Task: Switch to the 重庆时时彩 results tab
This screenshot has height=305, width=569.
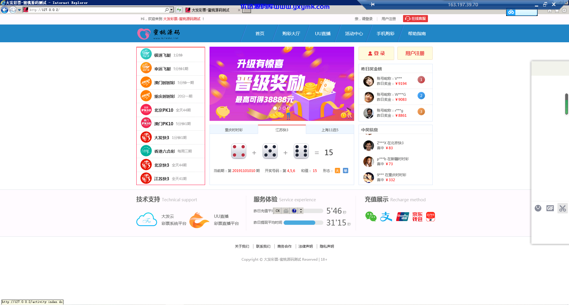Action: coord(234,130)
